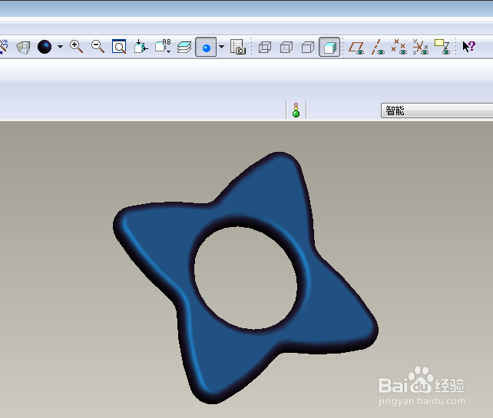Screen dimensions: 493x418
Task: Open the saved view list
Action: click(163, 47)
